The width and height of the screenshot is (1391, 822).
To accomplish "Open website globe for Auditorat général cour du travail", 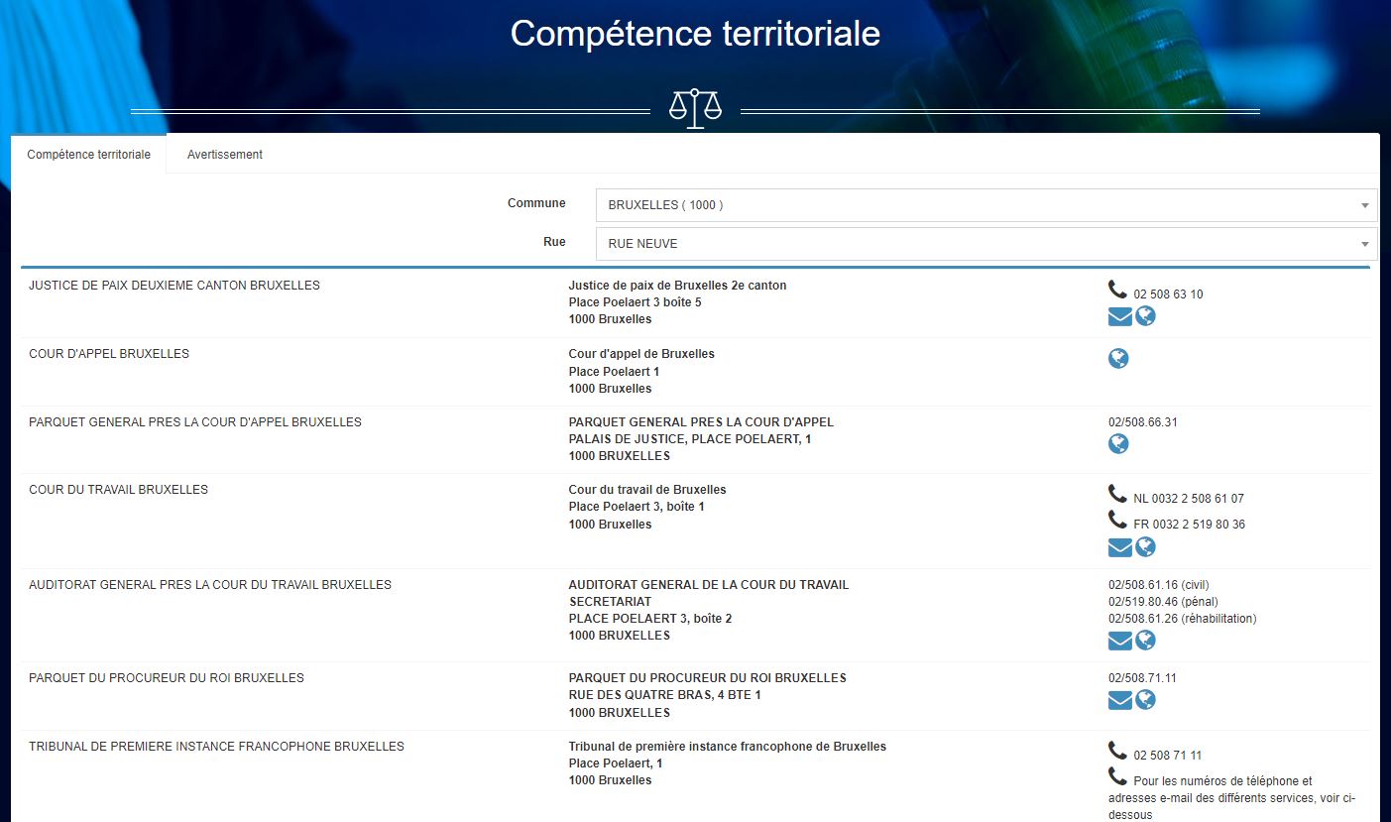I will (1146, 641).
